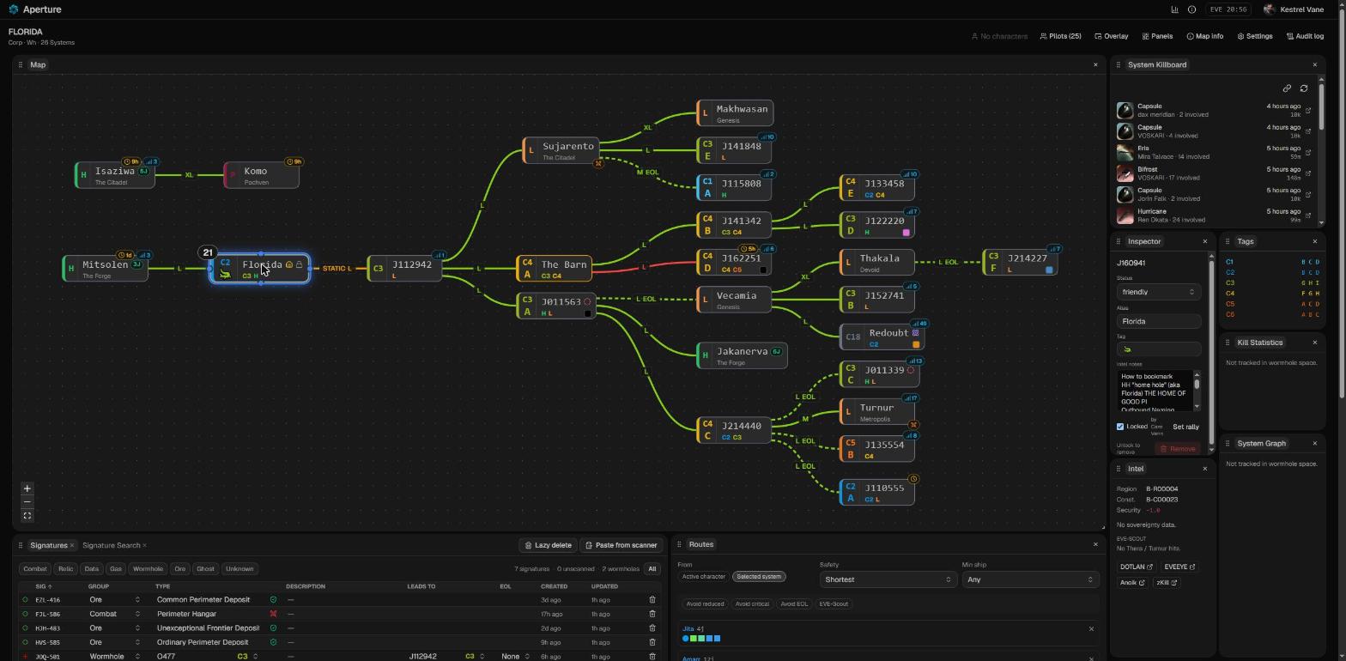The image size is (1346, 661).
Task: Fit map to view
Action: pos(27,516)
